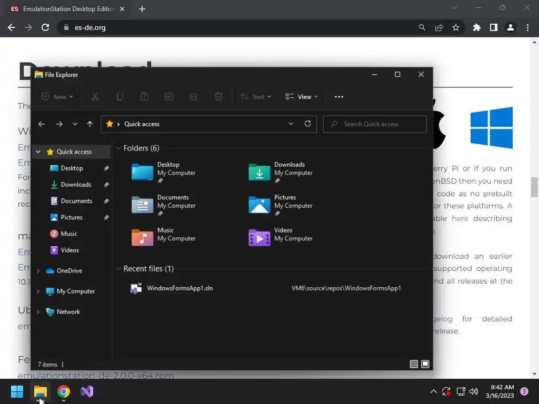This screenshot has width=539, height=404.
Task: Go forward in File Explorer navigation
Action: click(x=59, y=124)
